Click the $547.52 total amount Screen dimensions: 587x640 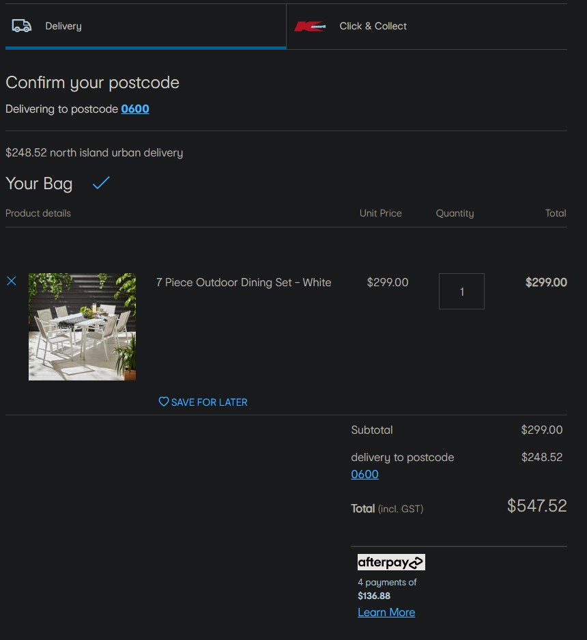536,505
